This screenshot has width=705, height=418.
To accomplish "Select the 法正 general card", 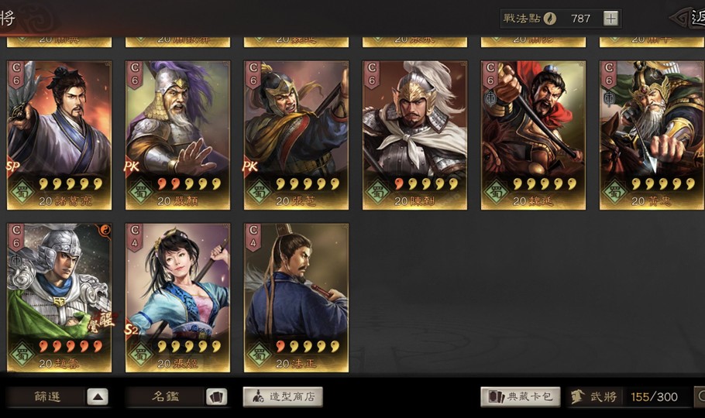I will click(296, 298).
